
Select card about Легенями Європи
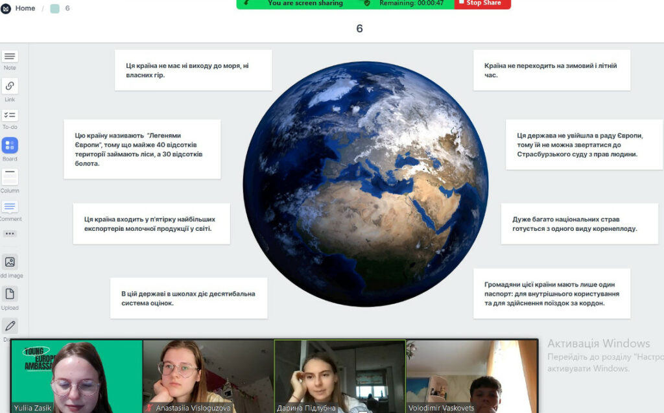142,149
